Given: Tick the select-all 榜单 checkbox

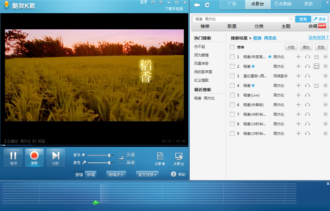Looking at the screenshot, I should pyautogui.click(x=232, y=47).
